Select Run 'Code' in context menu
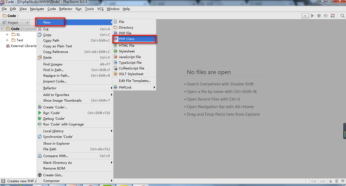346x186 pixels. tap(75, 113)
